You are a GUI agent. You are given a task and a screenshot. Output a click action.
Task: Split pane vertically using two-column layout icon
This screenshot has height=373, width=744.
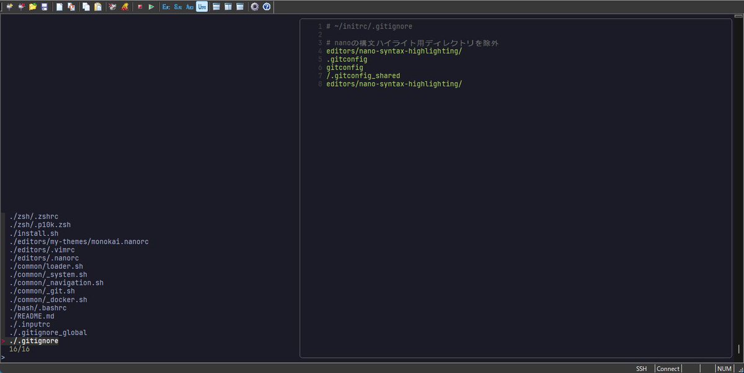click(x=228, y=7)
